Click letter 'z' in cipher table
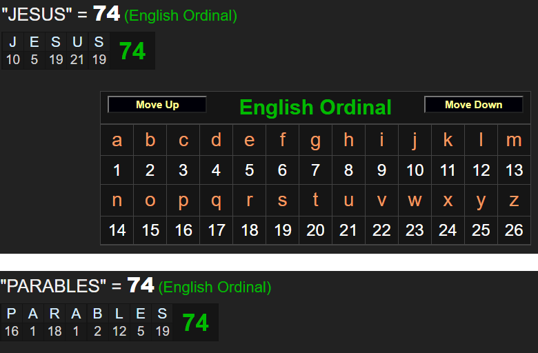The height and width of the screenshot is (353, 538). [x=514, y=200]
